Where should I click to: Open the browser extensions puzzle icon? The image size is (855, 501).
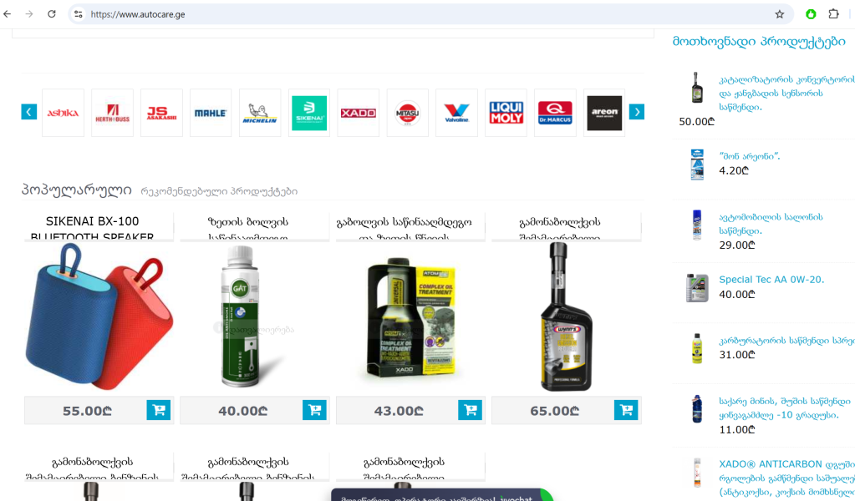point(833,14)
